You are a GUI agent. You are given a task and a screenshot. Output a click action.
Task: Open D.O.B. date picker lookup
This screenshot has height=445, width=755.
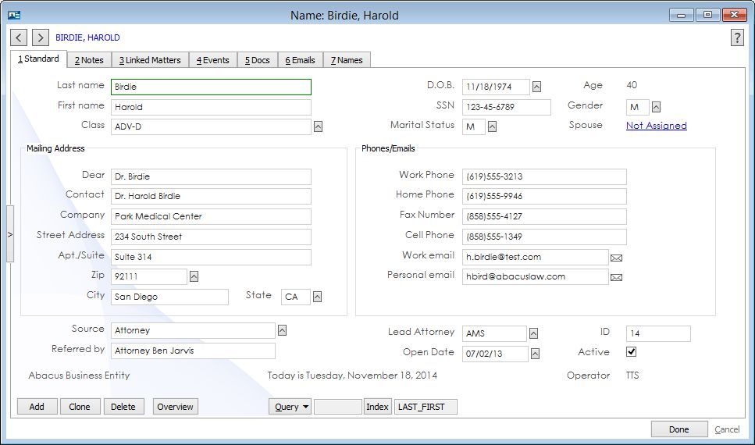pyautogui.click(x=537, y=87)
